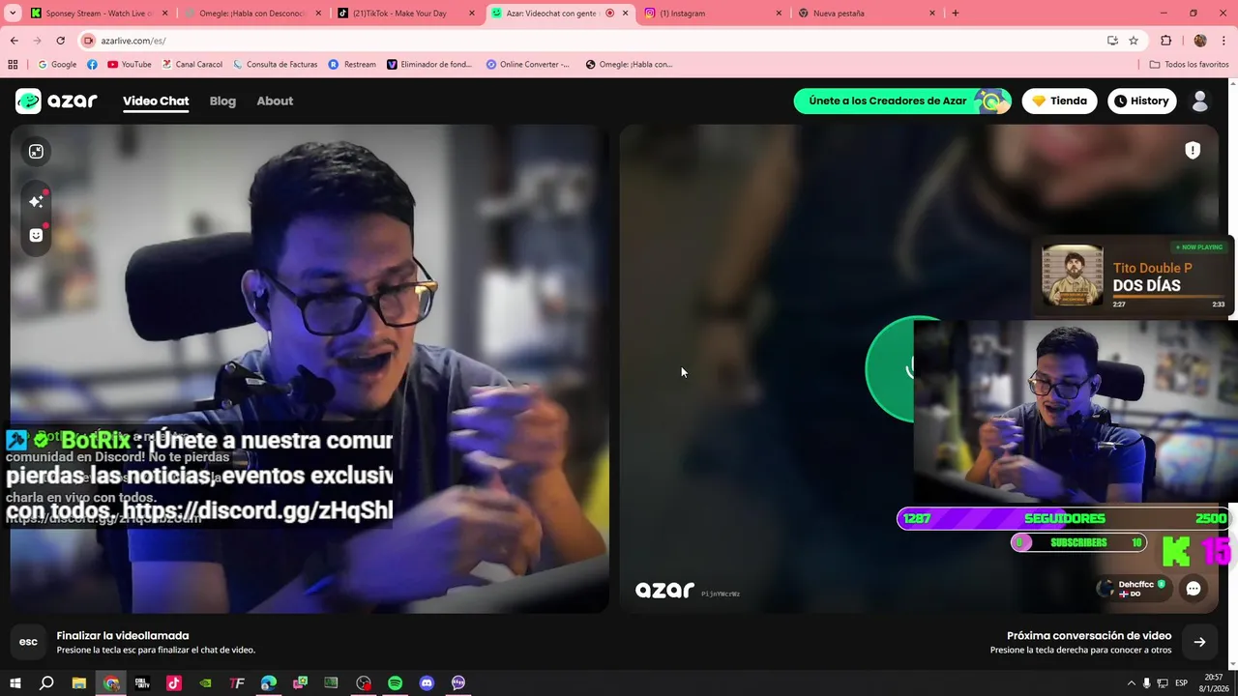Open Canal Caracol bookmark
The image size is (1238, 696).
coord(192,65)
